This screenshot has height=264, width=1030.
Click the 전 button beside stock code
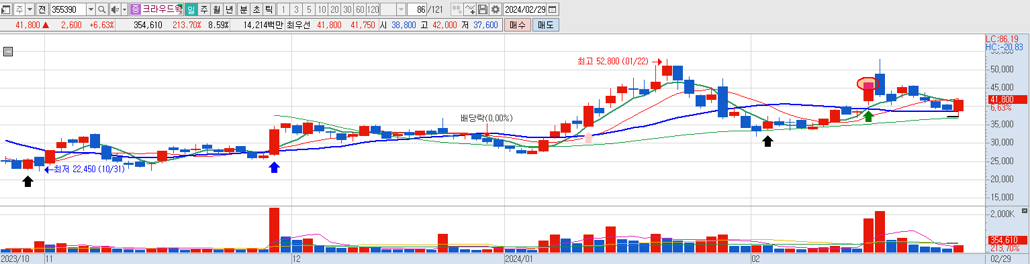coord(42,9)
